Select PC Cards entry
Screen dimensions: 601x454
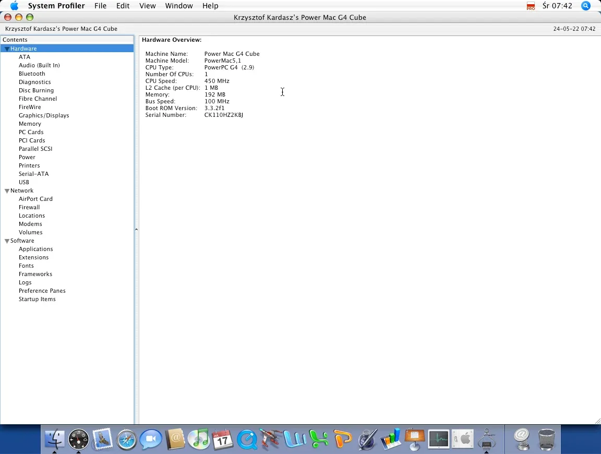tap(31, 132)
